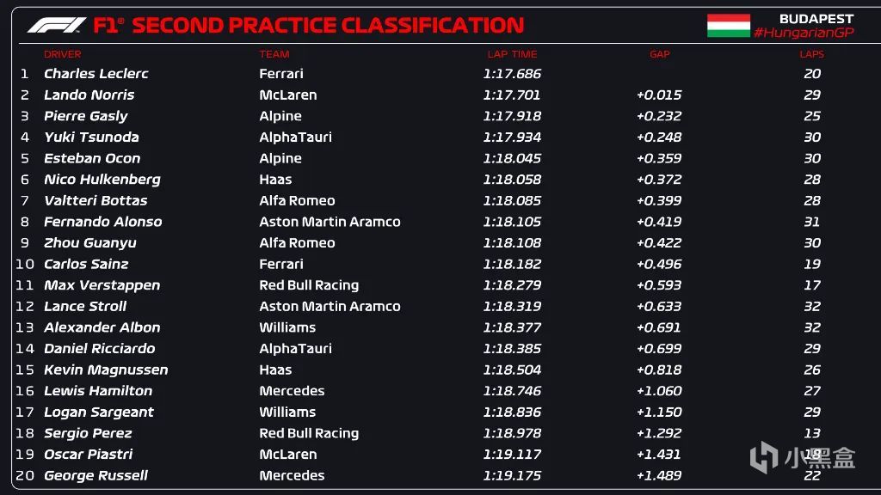Click the lap time 1:17.686
Image resolution: width=881 pixels, height=495 pixels.
click(x=512, y=74)
